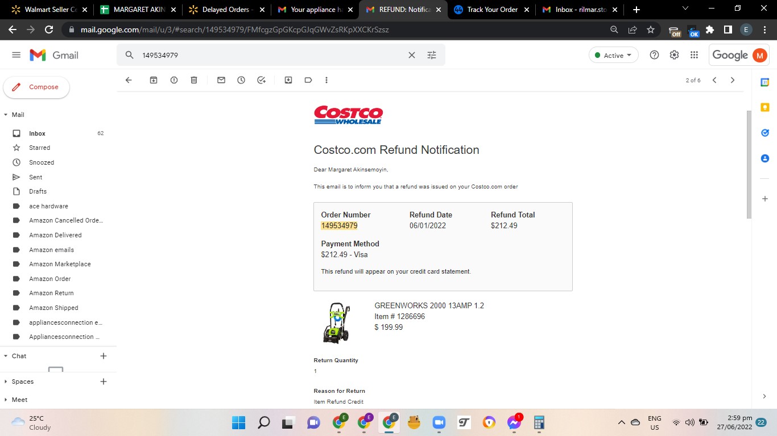777x436 pixels.
Task: Switch to MARGARET AKIN spreadsheet tab
Action: click(138, 10)
